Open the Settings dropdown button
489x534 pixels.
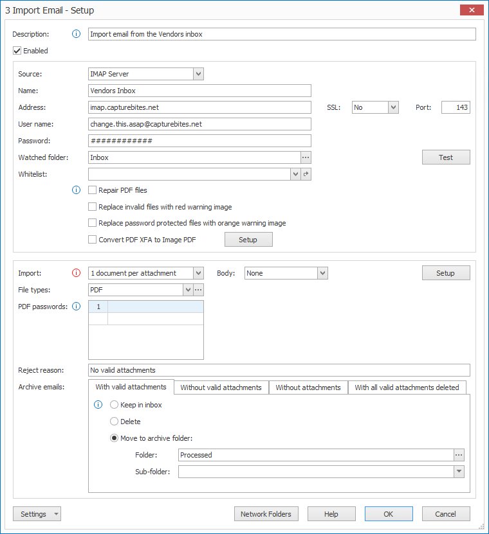click(37, 514)
